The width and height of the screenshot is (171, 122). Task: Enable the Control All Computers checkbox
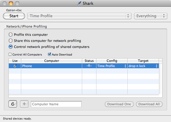[10, 54]
